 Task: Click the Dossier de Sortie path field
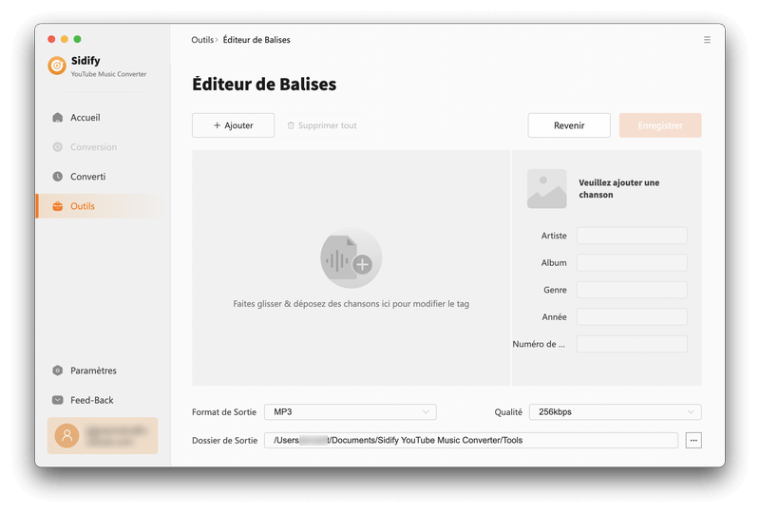[x=471, y=440]
